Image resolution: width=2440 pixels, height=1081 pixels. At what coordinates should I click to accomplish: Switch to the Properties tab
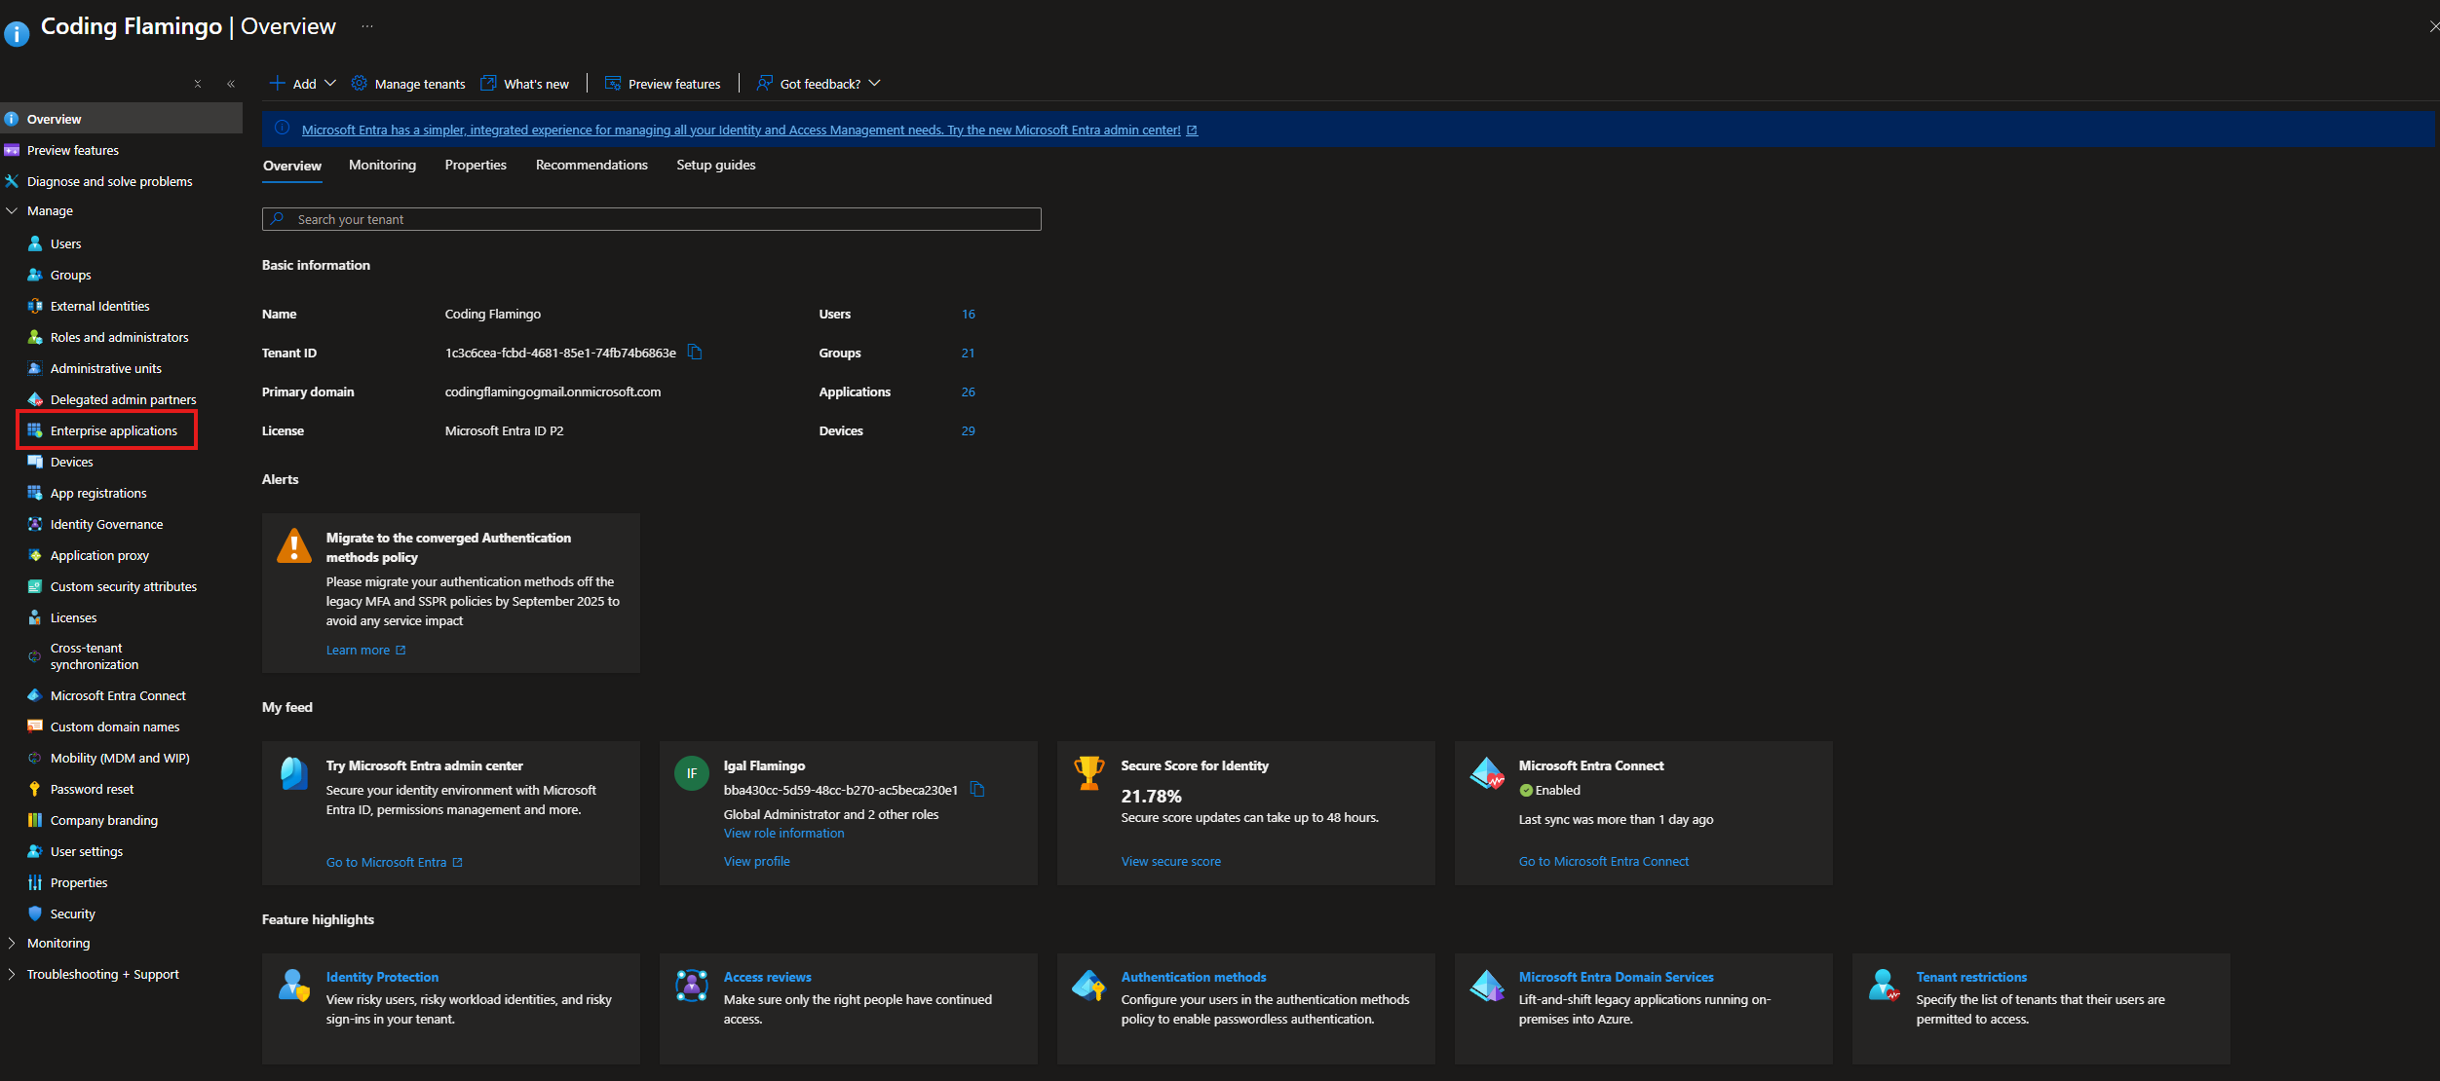(476, 165)
